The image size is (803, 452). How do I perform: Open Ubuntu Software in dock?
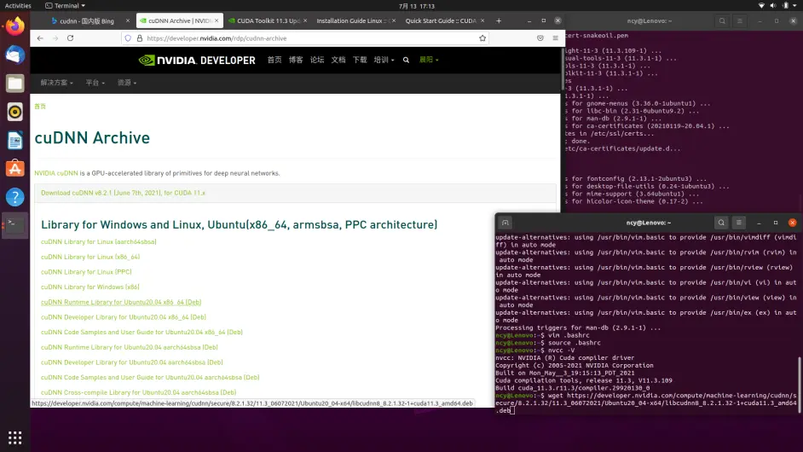tap(14, 169)
